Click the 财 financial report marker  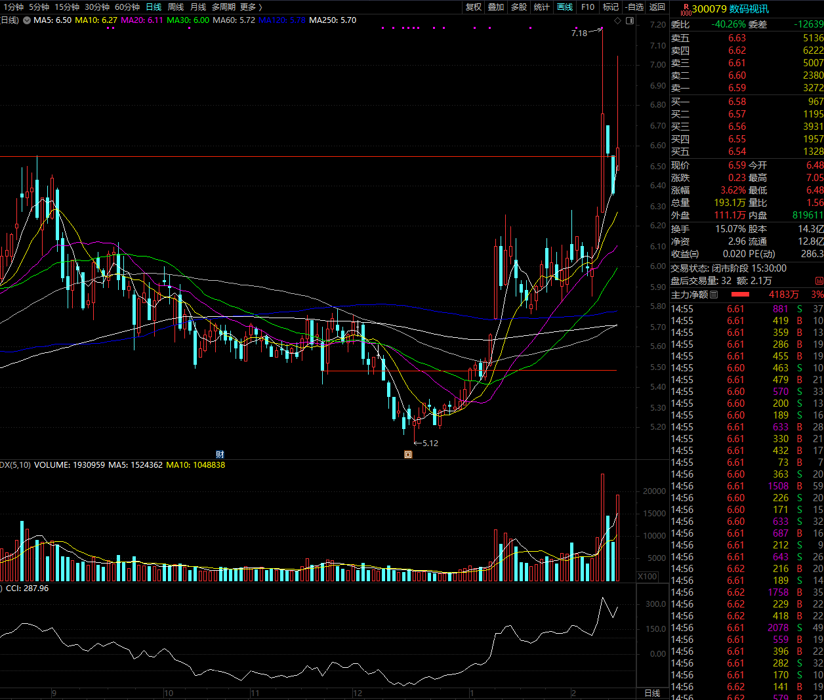point(220,454)
